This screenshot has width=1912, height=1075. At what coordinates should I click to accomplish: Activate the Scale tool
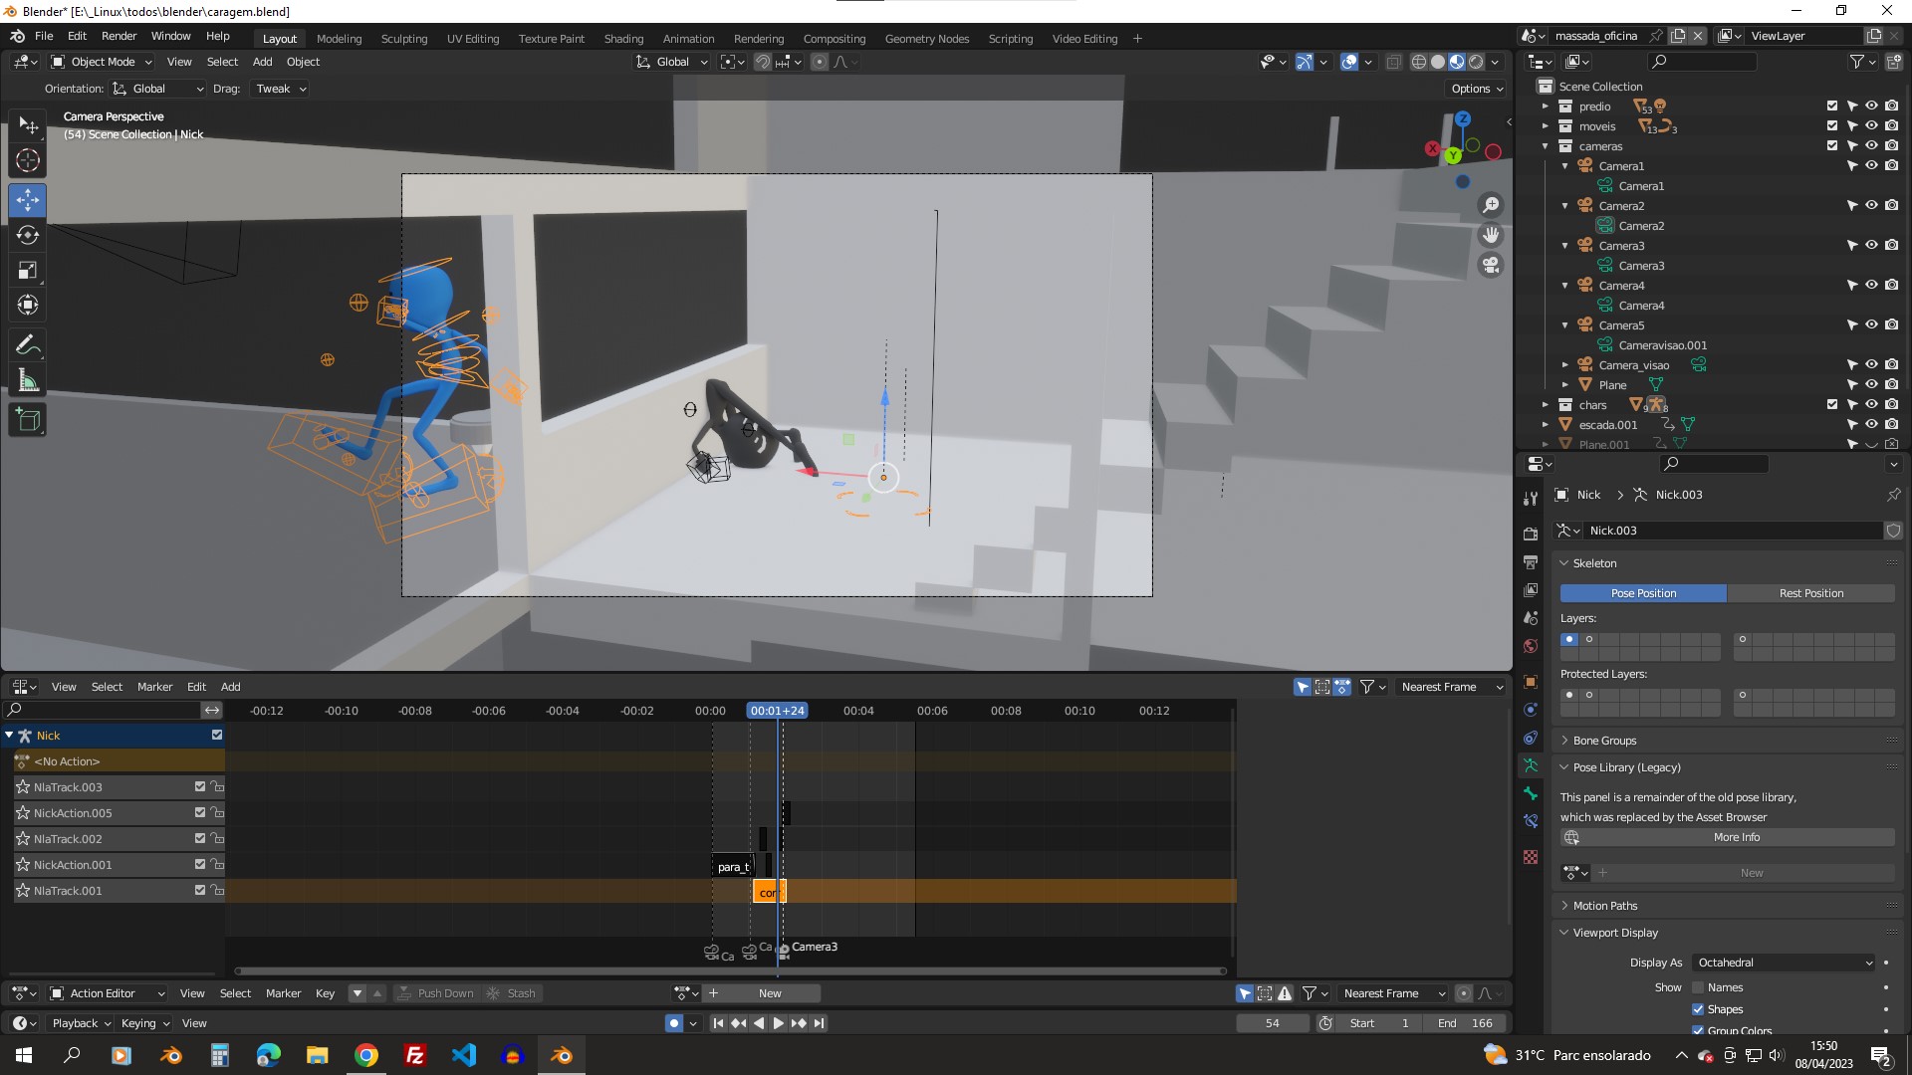[28, 271]
